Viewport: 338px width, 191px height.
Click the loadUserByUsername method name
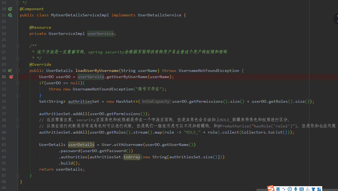[97, 71]
